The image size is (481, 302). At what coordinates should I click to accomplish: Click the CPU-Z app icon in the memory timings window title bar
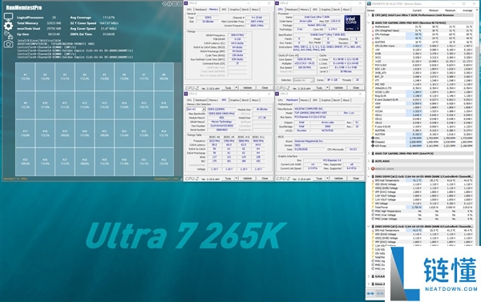[x=186, y=3]
